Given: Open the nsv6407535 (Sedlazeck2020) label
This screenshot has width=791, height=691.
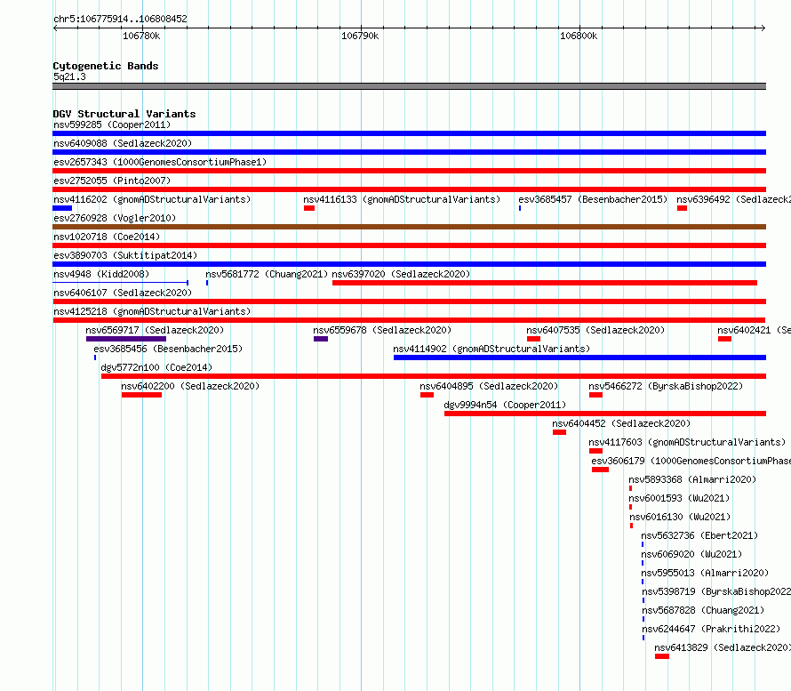Looking at the screenshot, I should point(595,330).
